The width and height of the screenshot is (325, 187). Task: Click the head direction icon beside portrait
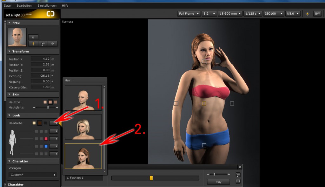[43, 44]
